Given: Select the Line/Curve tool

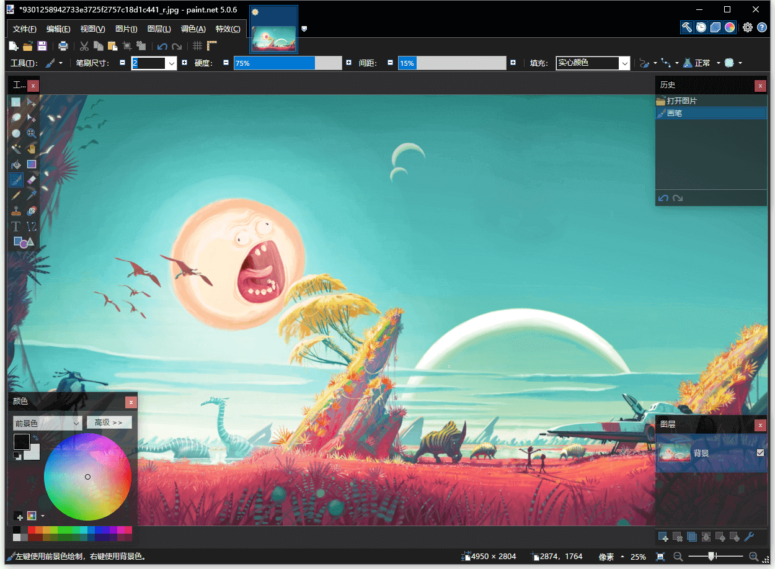Looking at the screenshot, I should (x=32, y=226).
